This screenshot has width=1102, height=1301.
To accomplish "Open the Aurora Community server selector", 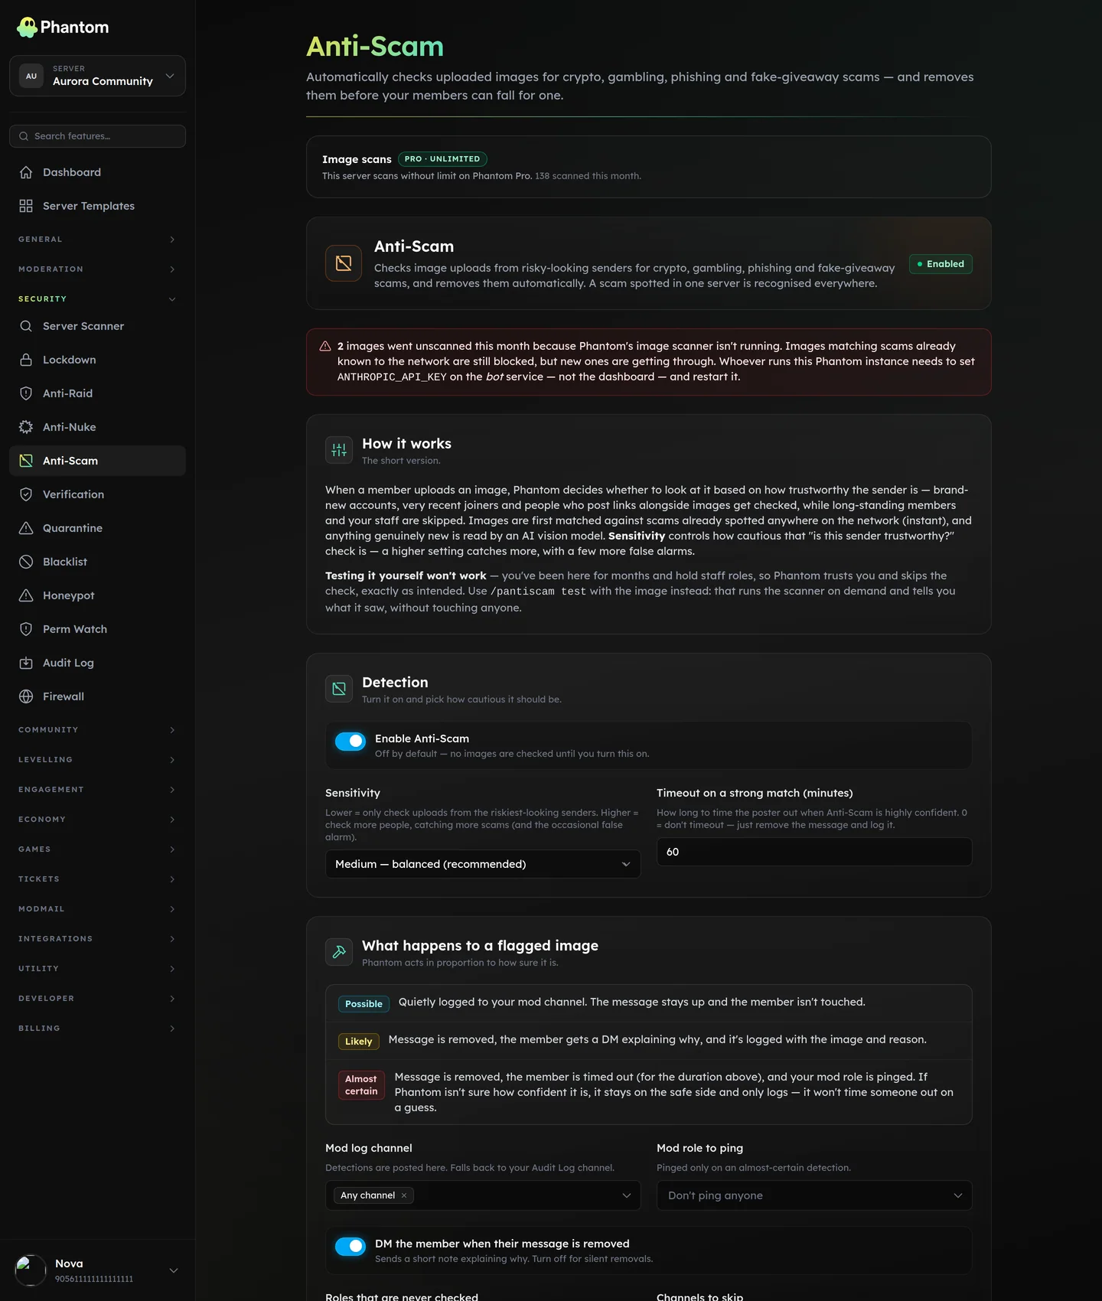I will [x=97, y=76].
